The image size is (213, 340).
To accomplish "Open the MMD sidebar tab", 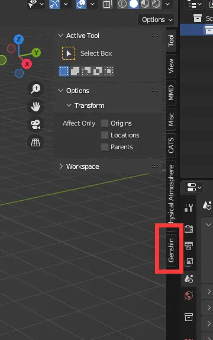I will [x=171, y=92].
